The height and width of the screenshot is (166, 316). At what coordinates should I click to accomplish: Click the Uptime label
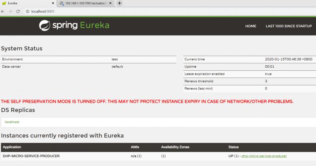[x=190, y=66]
